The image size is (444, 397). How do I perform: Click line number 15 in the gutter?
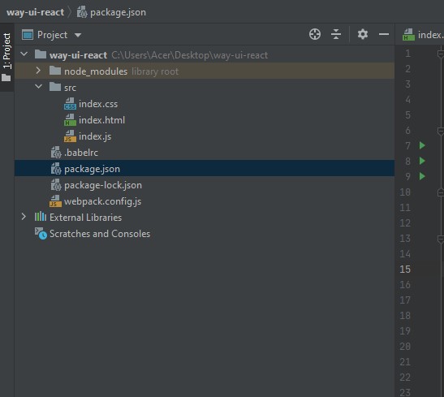coord(405,270)
